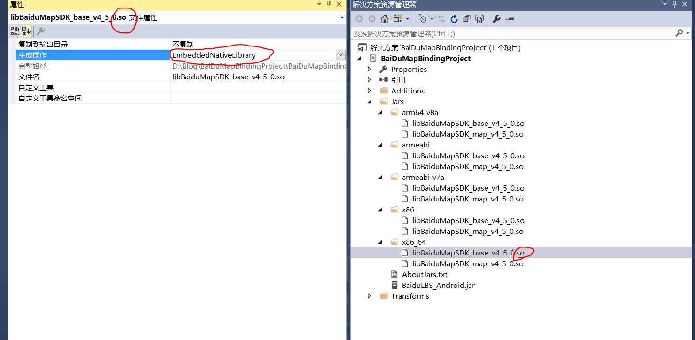Switch properties to categorized view
Screen dimensions: 695x340
tap(15, 31)
